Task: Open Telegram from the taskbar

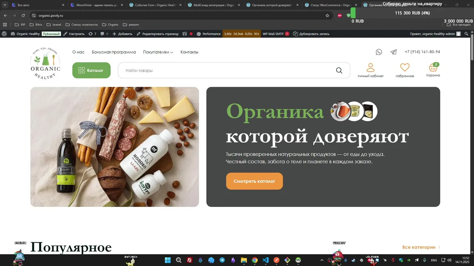Action: [x=222, y=260]
